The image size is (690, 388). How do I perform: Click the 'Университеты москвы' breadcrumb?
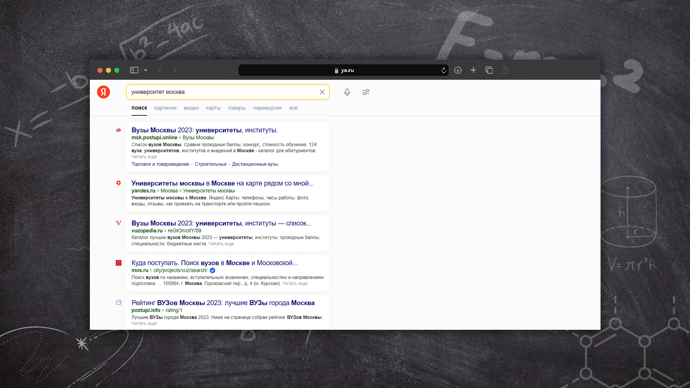pos(209,191)
